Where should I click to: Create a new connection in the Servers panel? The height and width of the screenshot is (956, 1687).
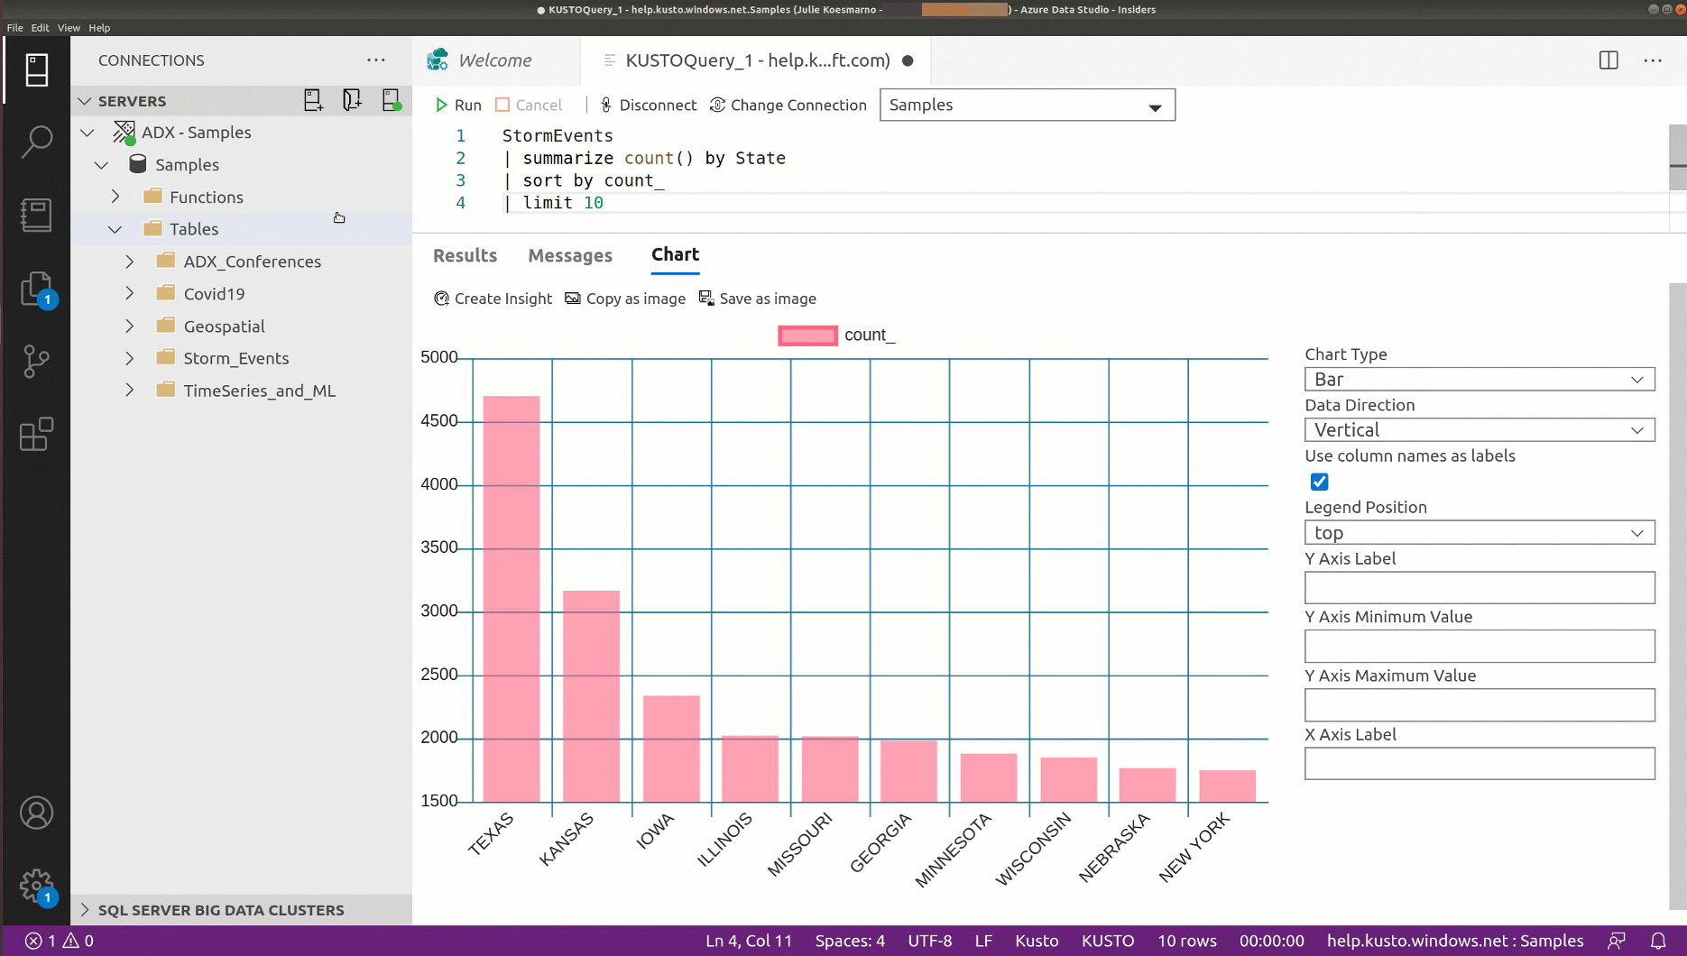pyautogui.click(x=313, y=100)
